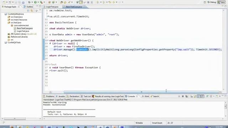Open the LoginTest.java editor tab

52,7
